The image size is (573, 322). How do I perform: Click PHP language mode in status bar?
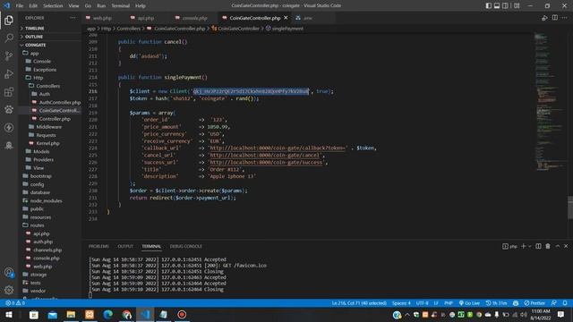tap(449, 303)
